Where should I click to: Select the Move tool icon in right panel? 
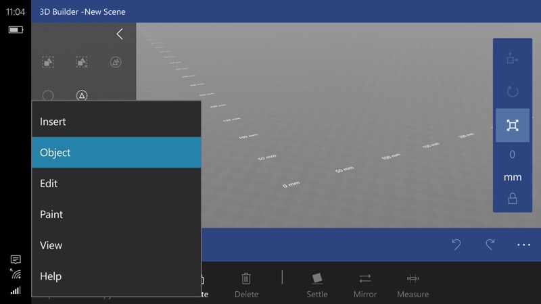[x=513, y=59]
